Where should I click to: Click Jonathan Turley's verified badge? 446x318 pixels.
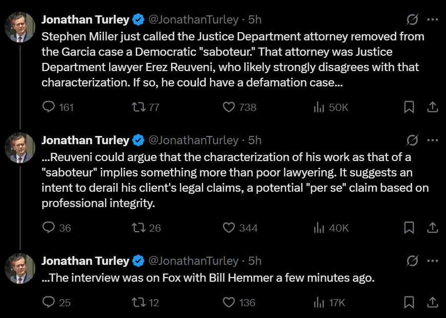(x=136, y=19)
